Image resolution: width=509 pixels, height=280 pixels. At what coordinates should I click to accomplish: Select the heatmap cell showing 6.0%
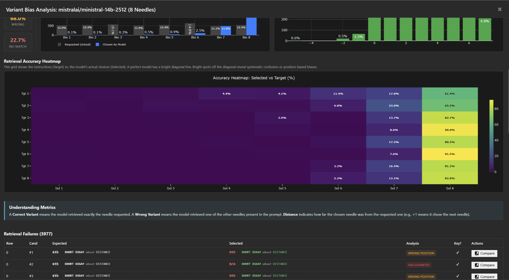tap(338, 106)
